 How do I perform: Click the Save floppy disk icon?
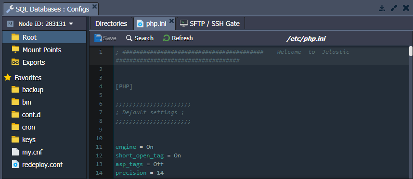click(98, 38)
